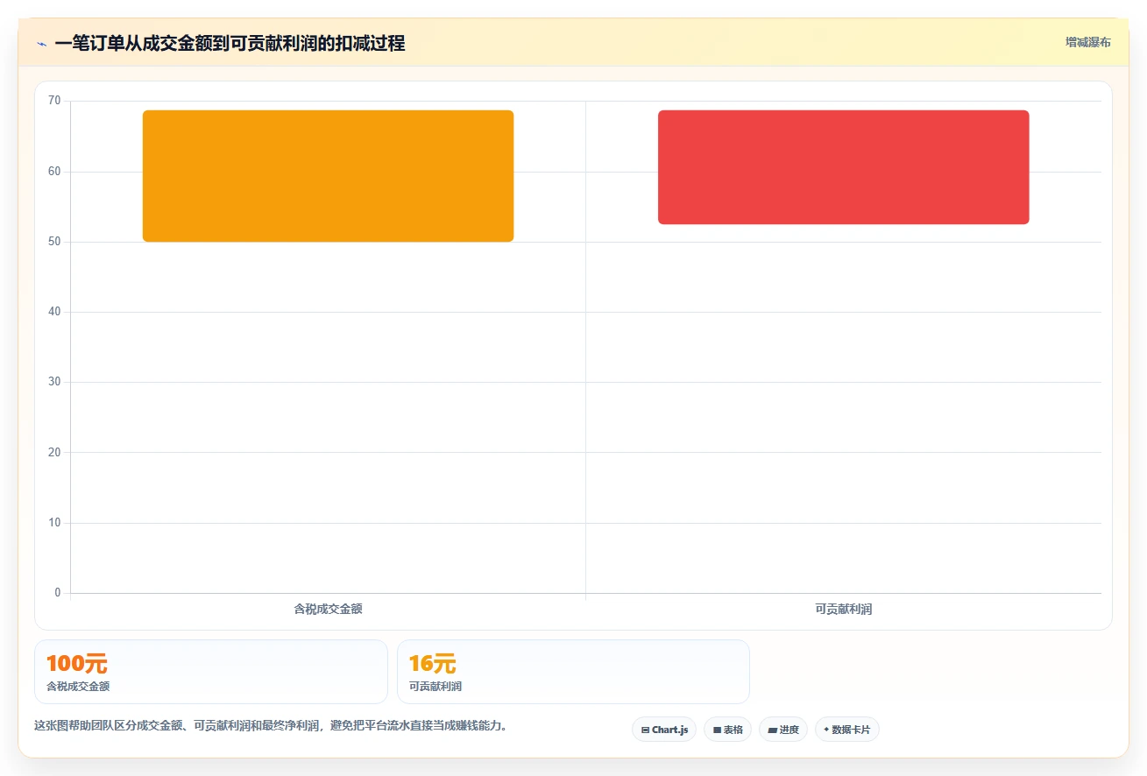Click the orange 含税成交金额 bar
Screen dimensions: 1147x776
(x=328, y=176)
